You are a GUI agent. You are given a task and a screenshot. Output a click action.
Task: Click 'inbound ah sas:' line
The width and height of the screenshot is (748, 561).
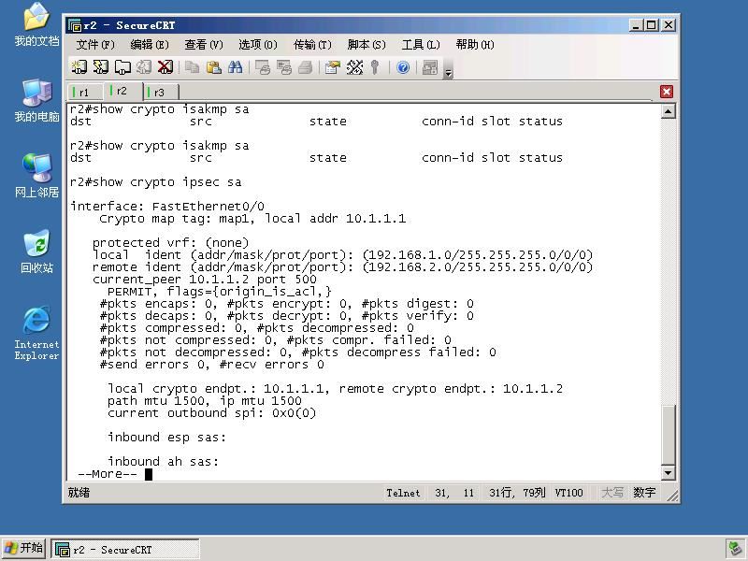[x=163, y=462]
